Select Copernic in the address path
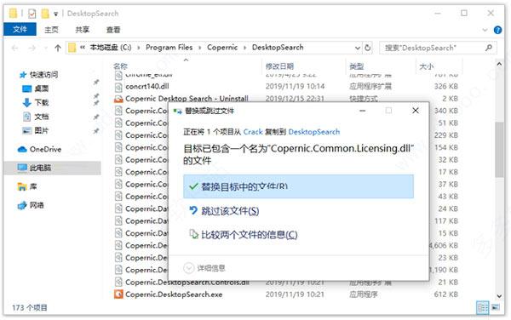Viewport: 511px width, 320px height. 222,48
